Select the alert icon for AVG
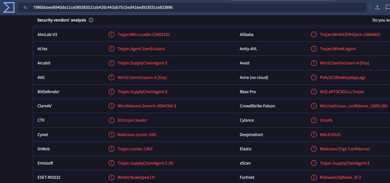The height and width of the screenshot is (183, 390). click(112, 77)
